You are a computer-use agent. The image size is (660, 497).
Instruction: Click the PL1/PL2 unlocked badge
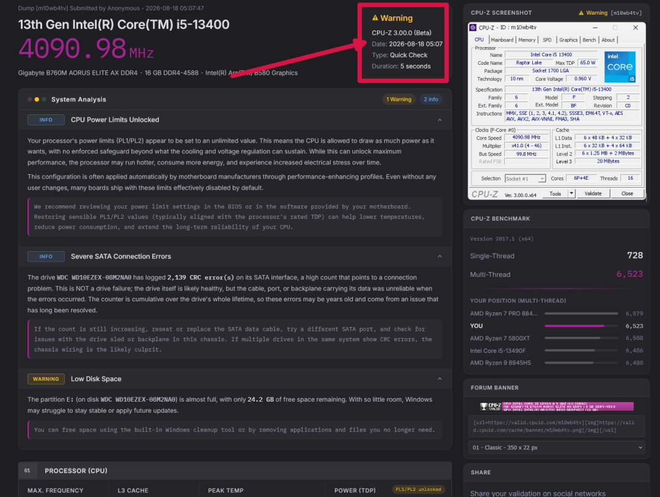pos(419,490)
